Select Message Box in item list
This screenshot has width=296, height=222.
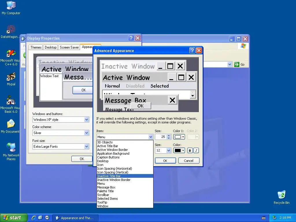(x=125, y=187)
